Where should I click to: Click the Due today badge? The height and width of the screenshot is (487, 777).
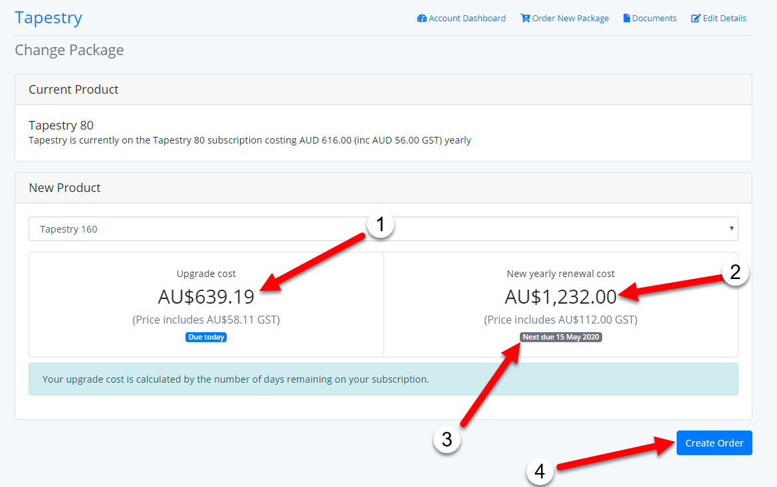[x=206, y=337]
